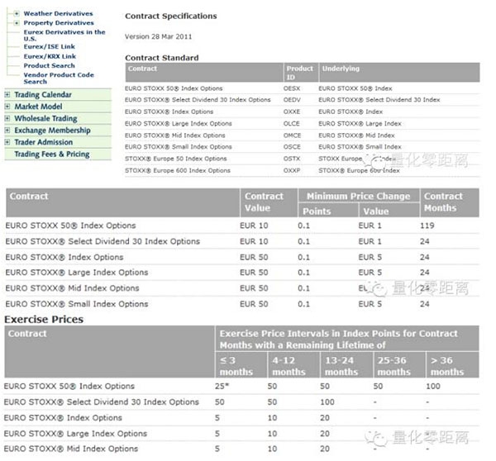Select OXXE product ID cell
Screen dimensions: 496x461
292,112
